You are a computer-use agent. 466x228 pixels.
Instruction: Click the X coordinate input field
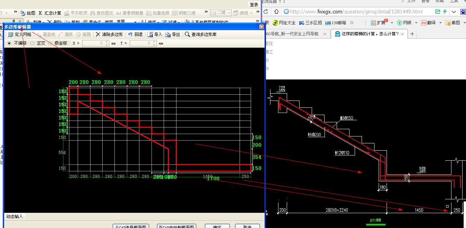tap(93, 43)
